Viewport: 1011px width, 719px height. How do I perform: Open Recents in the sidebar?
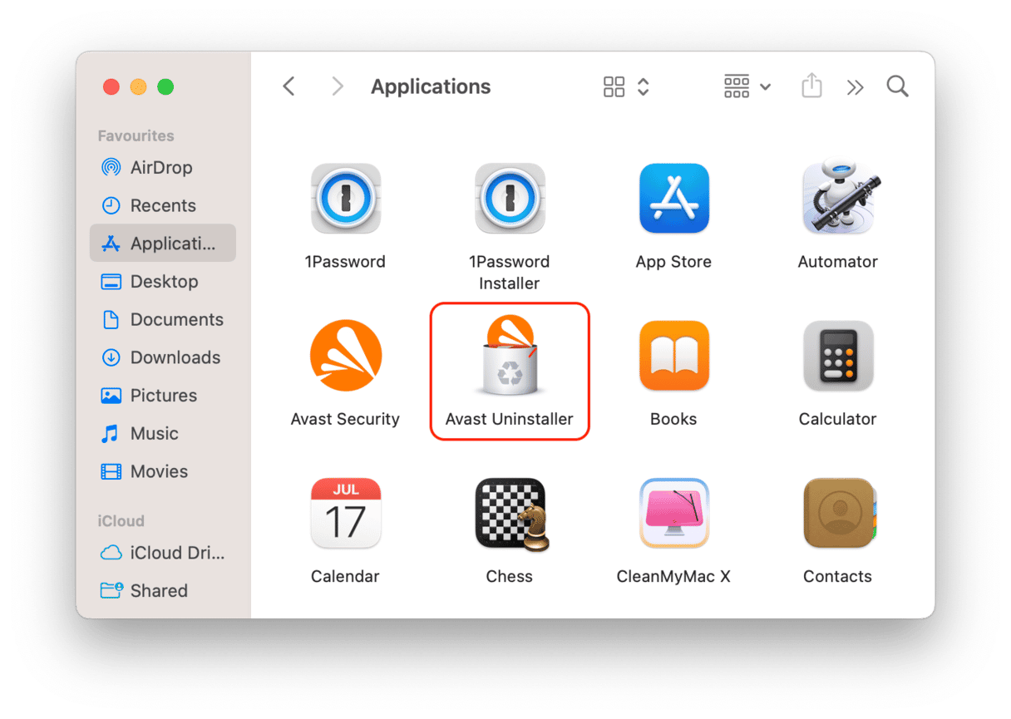[163, 205]
